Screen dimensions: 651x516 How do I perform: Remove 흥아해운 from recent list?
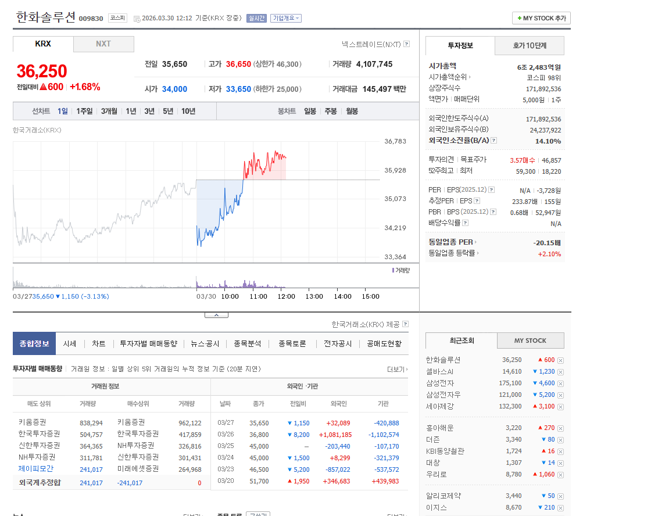click(560, 428)
